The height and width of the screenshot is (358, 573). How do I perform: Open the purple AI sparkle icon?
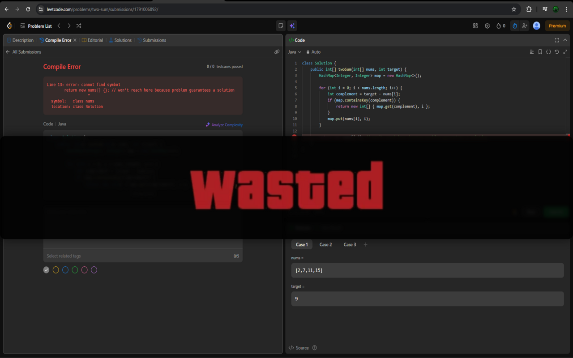click(x=292, y=26)
